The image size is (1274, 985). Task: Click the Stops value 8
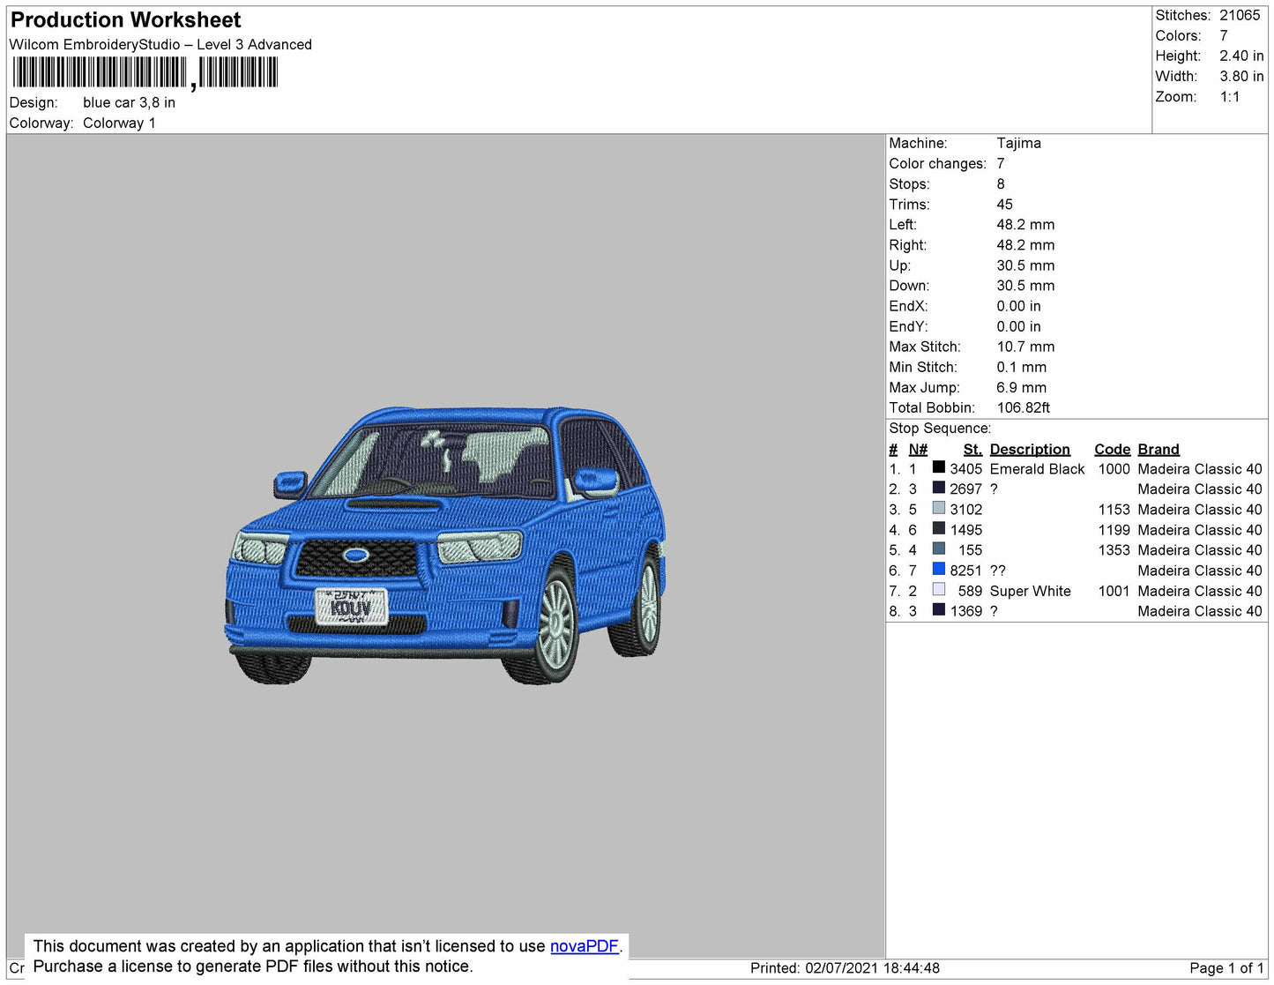coord(1001,184)
